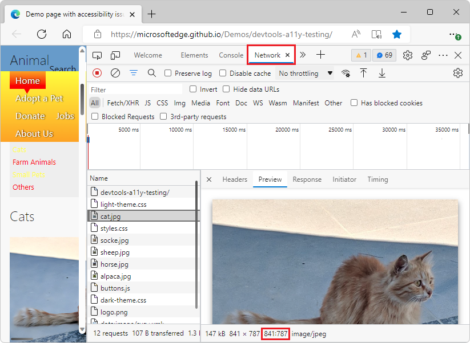This screenshot has width=470, height=343.
Task: Open DevTools settings gear
Action: tap(407, 55)
